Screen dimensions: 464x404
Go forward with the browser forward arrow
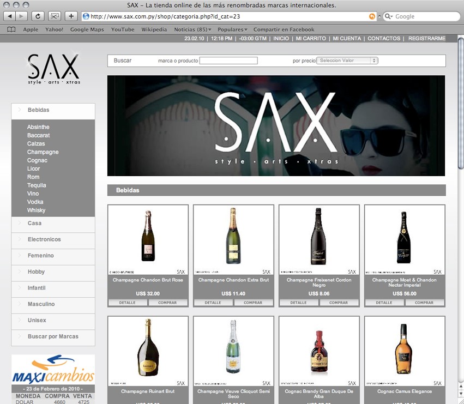point(21,16)
